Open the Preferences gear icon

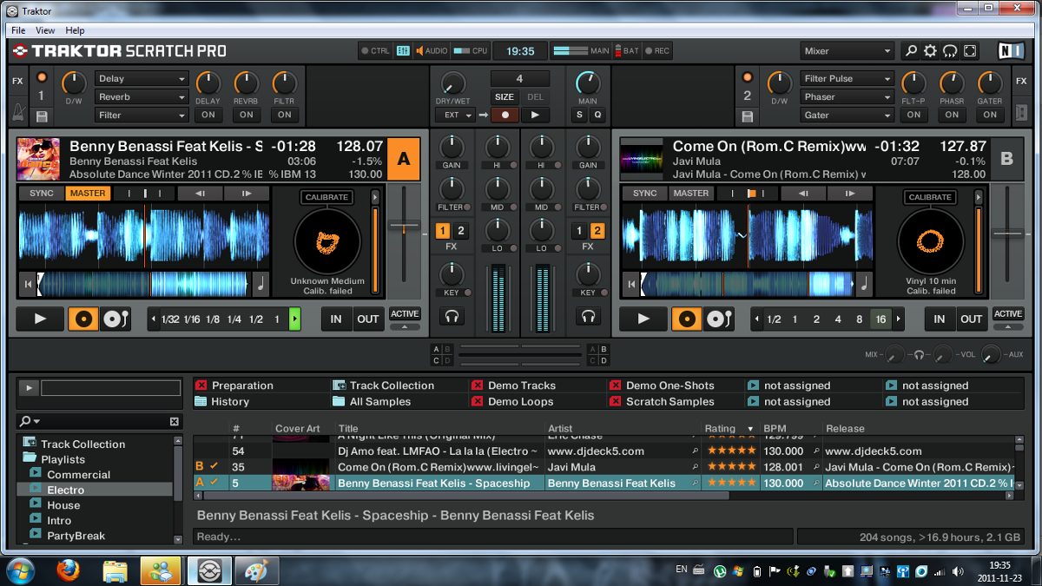930,51
